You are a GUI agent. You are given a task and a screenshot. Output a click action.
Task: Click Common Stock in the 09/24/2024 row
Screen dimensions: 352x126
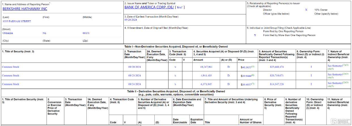pos(10,84)
